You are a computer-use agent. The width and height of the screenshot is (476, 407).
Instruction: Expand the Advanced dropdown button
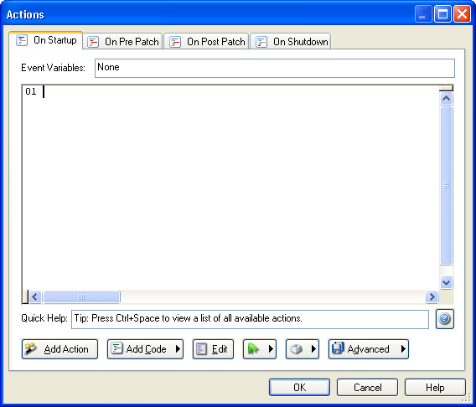(x=369, y=349)
